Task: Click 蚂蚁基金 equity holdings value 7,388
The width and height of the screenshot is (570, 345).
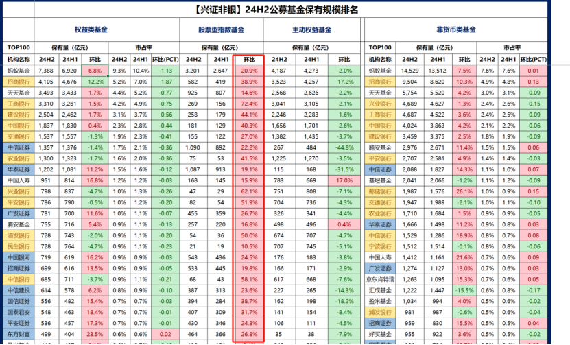Action: point(46,71)
